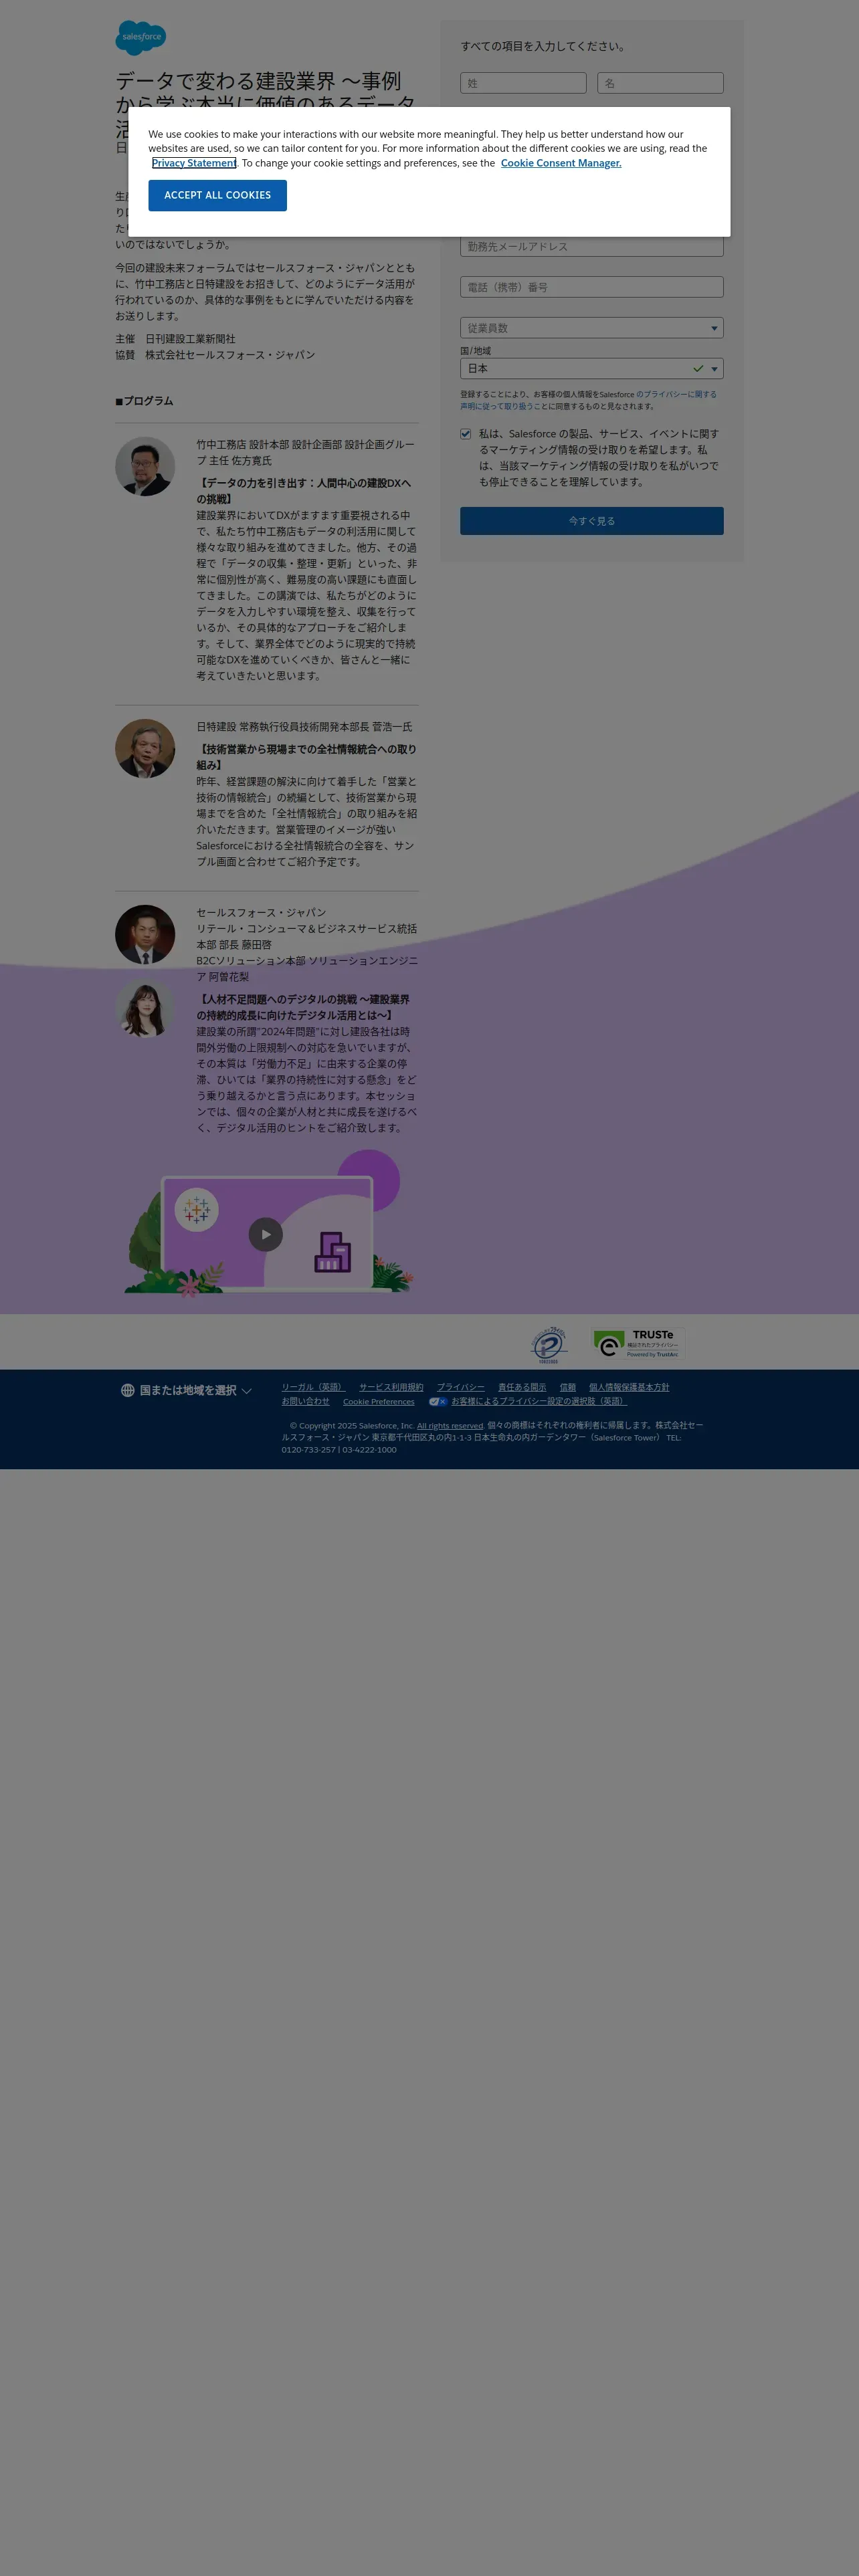859x2576 pixels.
Task: Click the Tableau logo icon in the illustration
Action: pyautogui.click(x=197, y=1210)
